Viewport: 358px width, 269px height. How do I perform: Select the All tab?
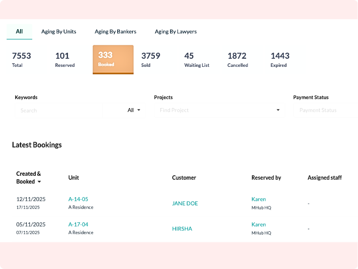point(19,31)
